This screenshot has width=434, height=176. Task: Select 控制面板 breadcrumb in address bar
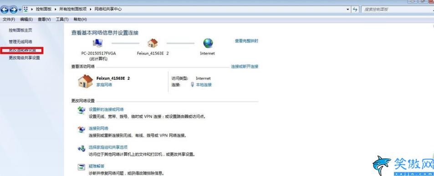[x=43, y=9]
